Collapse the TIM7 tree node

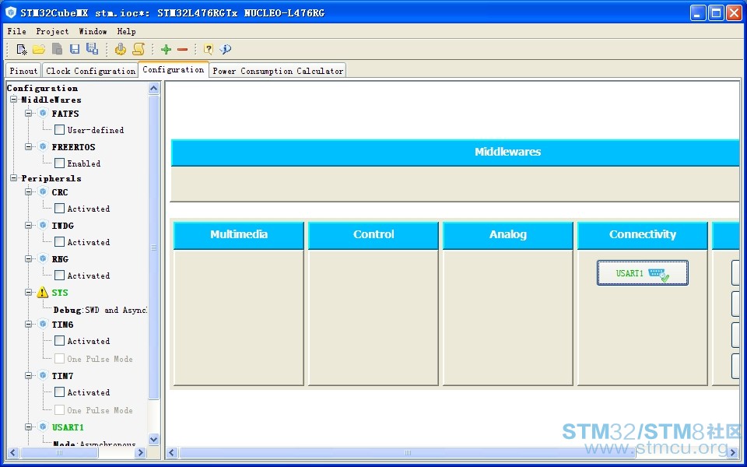click(x=29, y=375)
